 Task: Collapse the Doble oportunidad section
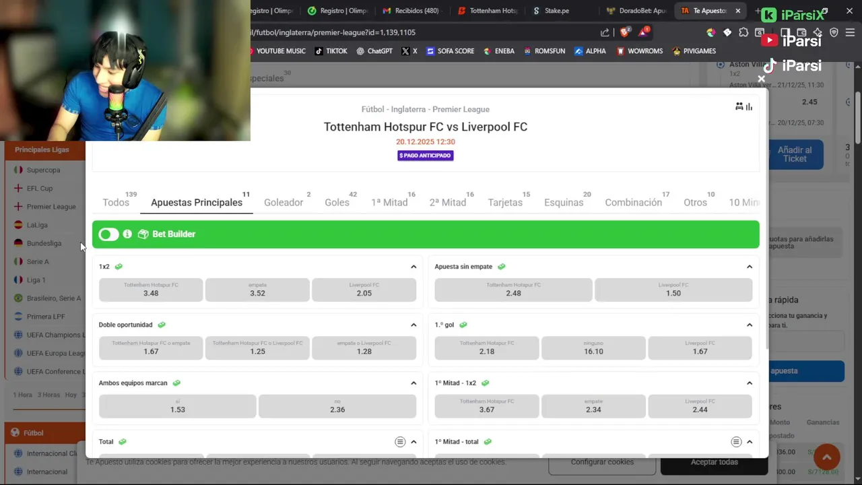tap(413, 325)
